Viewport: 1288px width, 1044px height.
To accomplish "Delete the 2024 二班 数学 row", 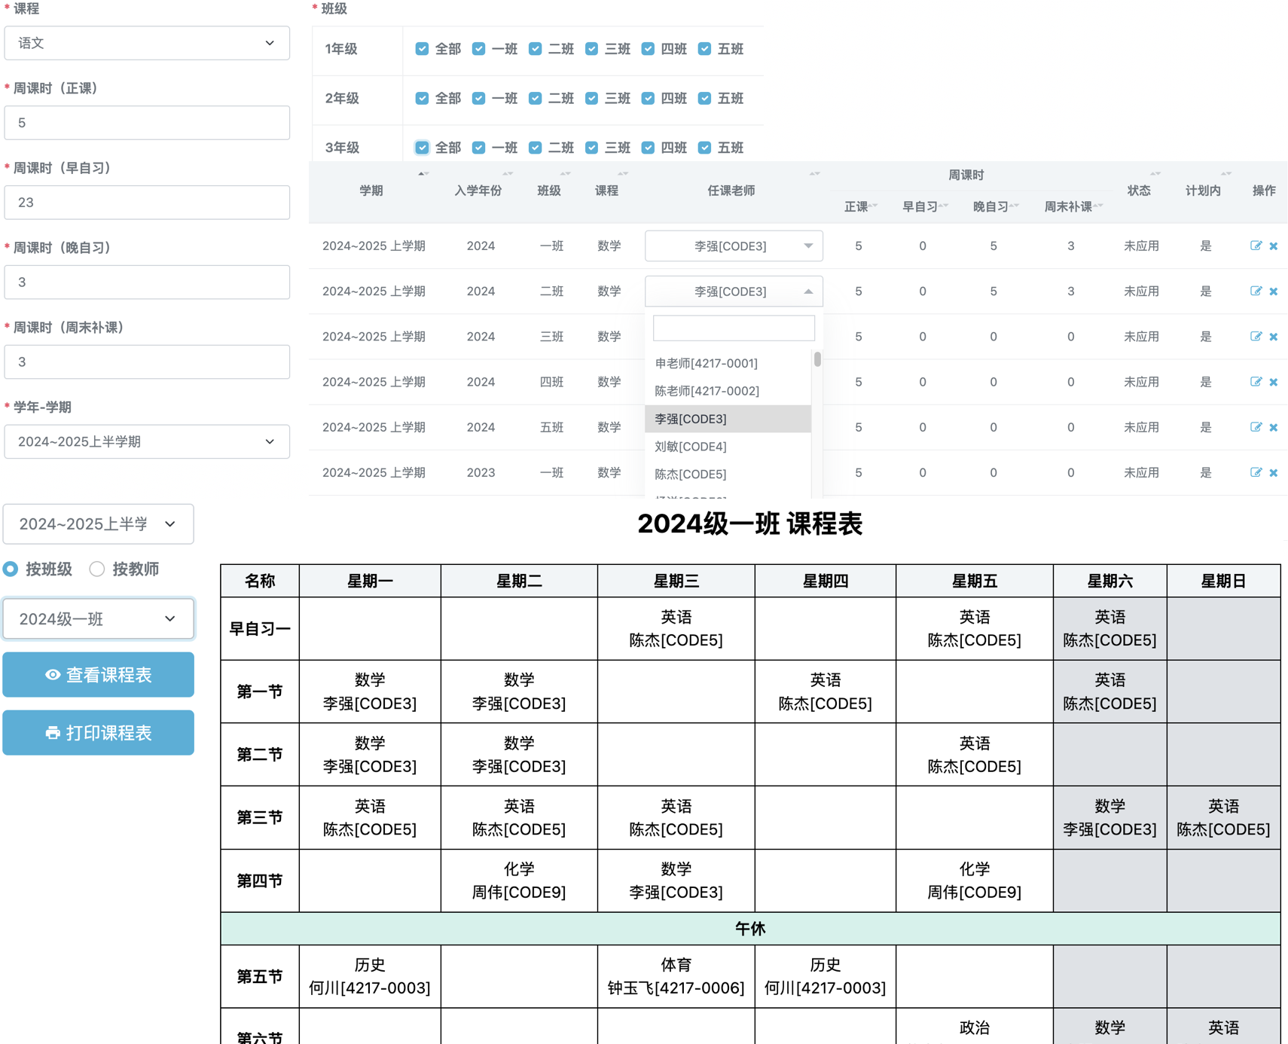I will point(1273,292).
